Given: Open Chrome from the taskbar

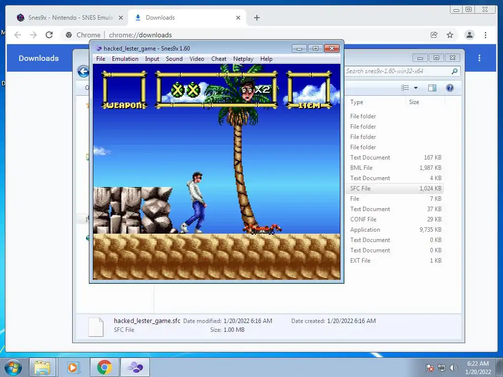Looking at the screenshot, I should click(104, 367).
